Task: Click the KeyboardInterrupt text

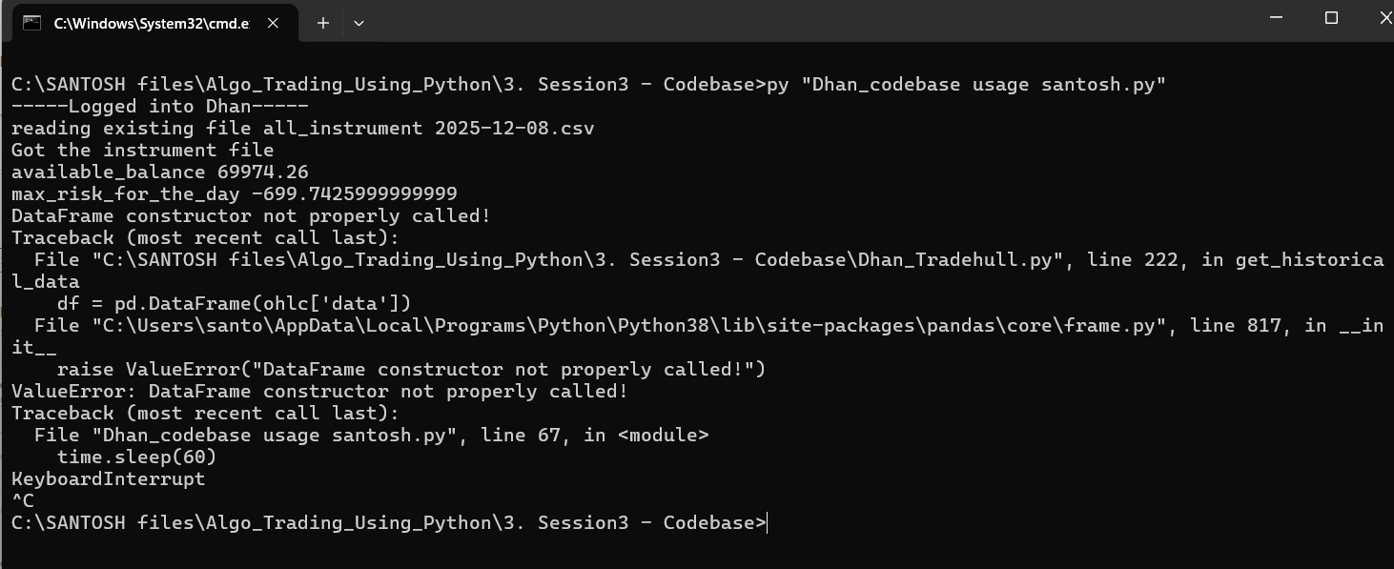Action: (108, 478)
